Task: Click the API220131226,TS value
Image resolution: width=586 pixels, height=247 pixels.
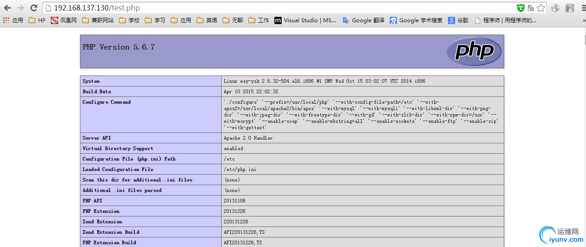Action: coord(244,232)
